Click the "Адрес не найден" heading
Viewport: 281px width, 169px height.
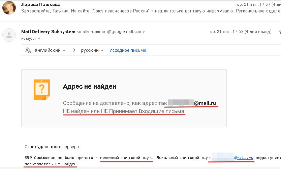[x=90, y=86]
